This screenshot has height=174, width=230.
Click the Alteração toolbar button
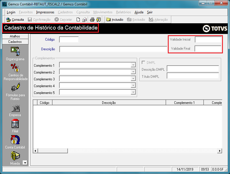click(158, 20)
